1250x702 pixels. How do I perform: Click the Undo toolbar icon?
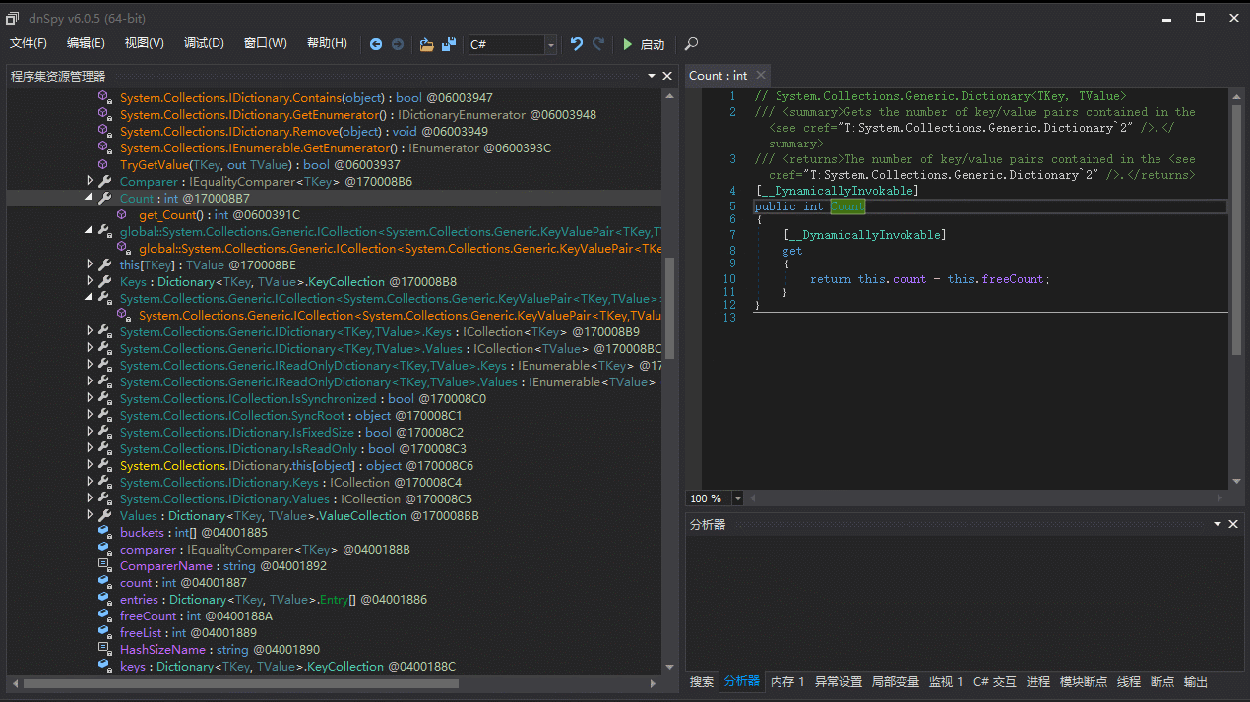[578, 44]
